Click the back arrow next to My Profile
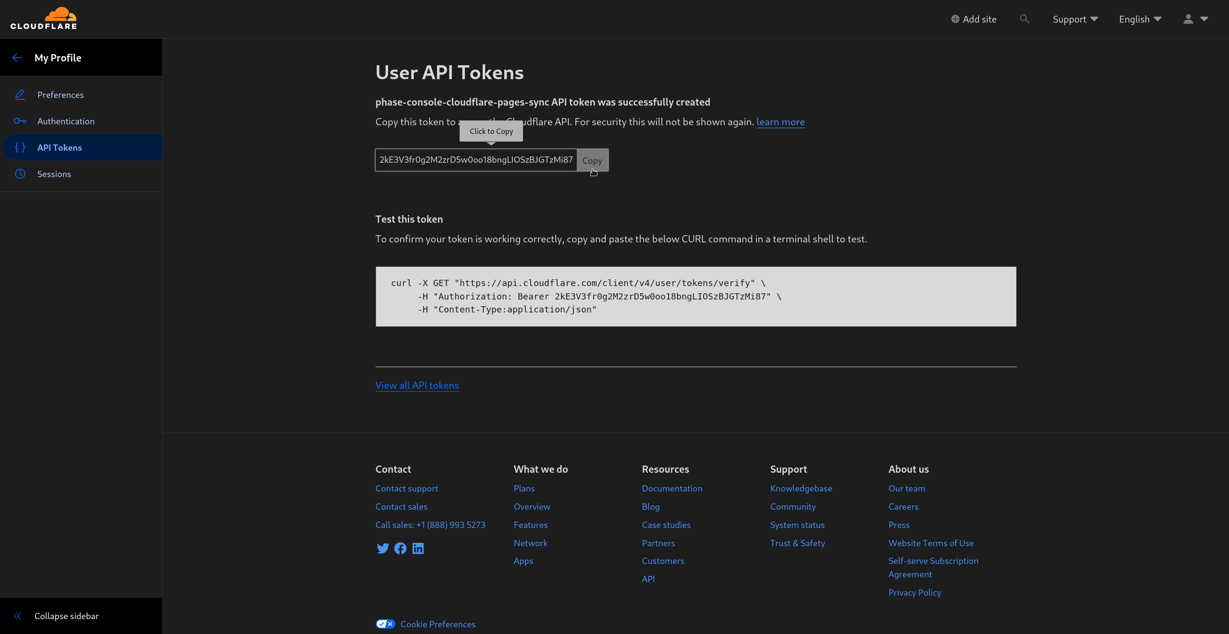1229x634 pixels. 17,57
